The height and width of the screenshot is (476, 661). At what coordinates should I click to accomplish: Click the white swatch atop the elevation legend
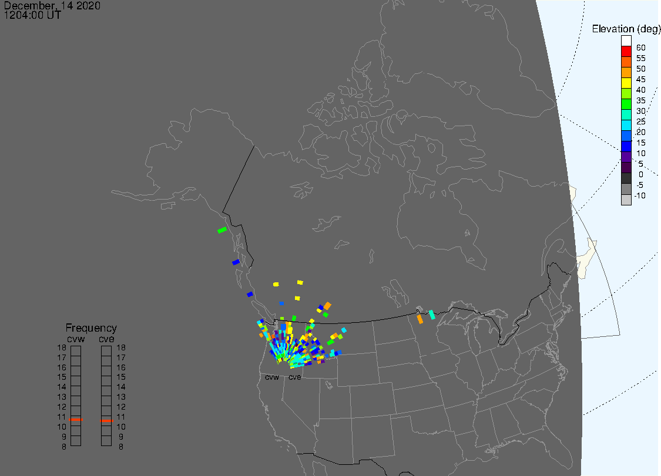pos(626,41)
